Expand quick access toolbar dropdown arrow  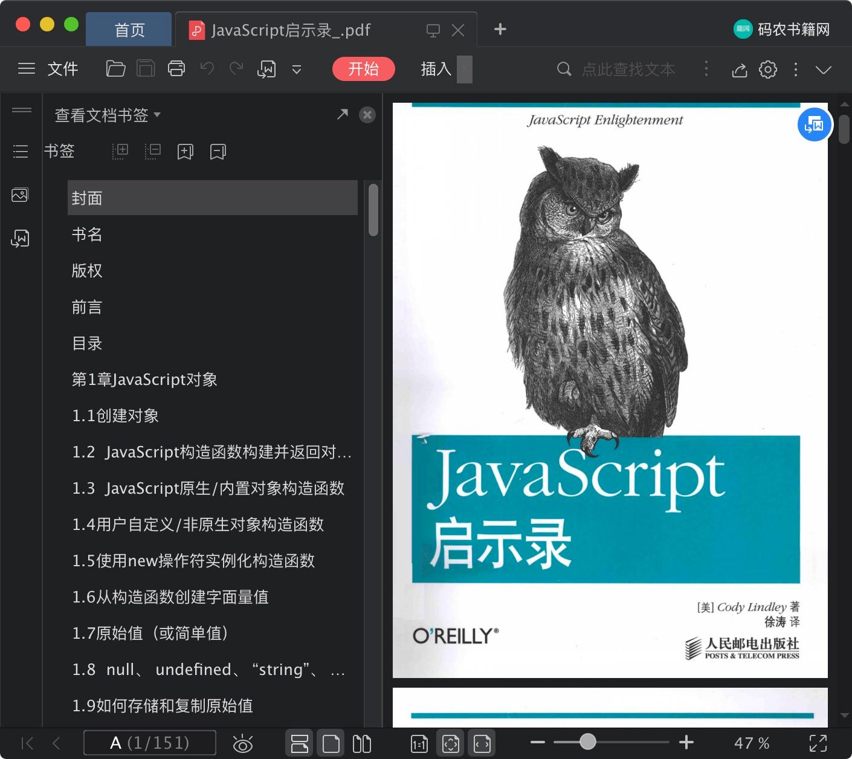tap(297, 69)
